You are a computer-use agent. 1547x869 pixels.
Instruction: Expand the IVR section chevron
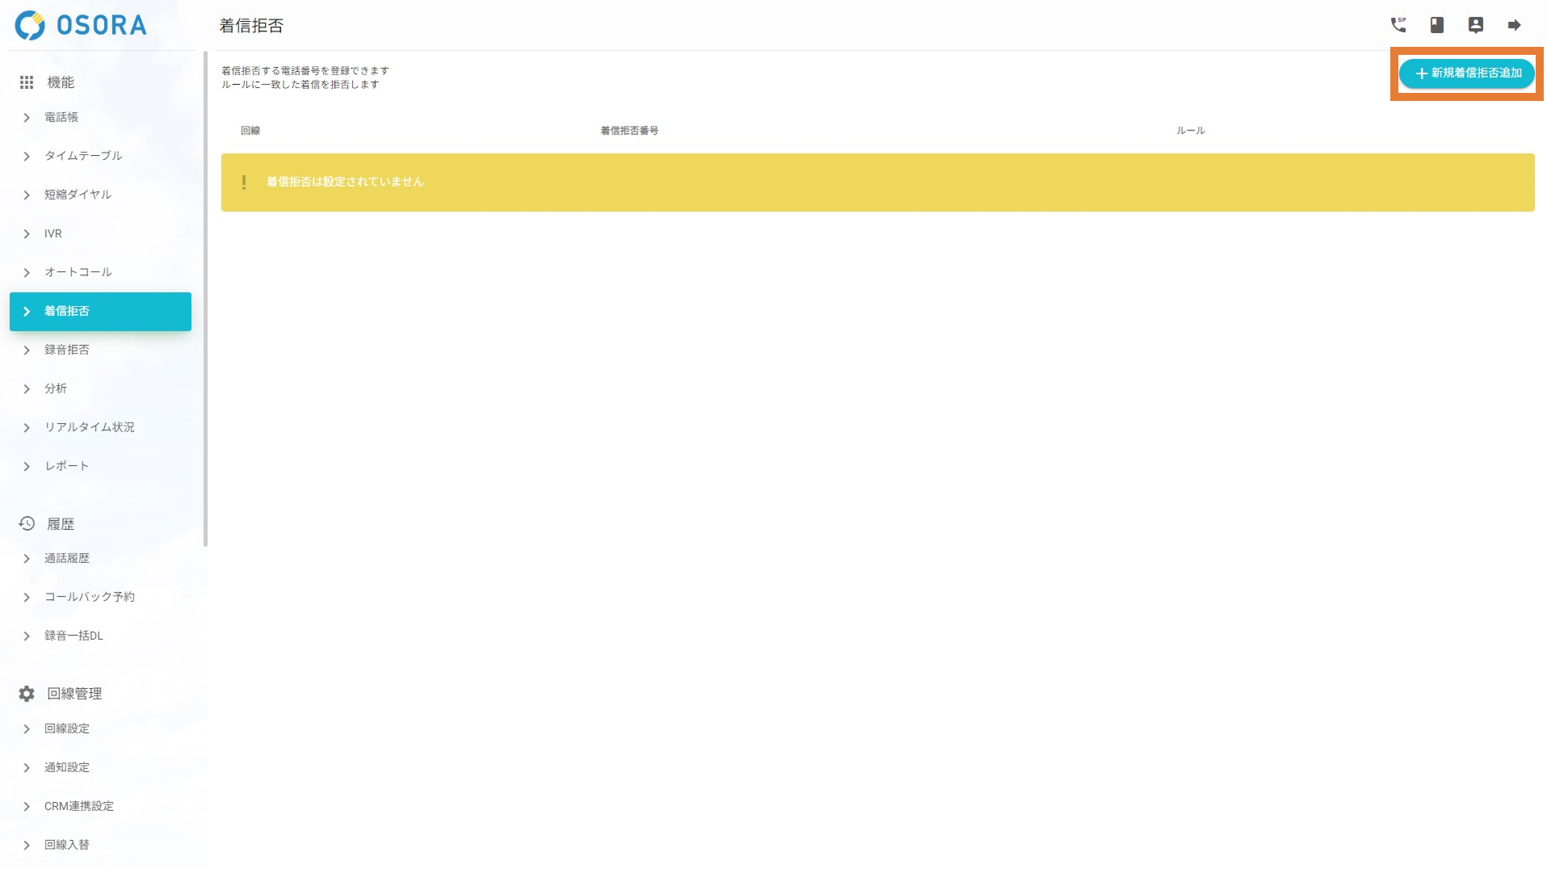pyautogui.click(x=27, y=233)
